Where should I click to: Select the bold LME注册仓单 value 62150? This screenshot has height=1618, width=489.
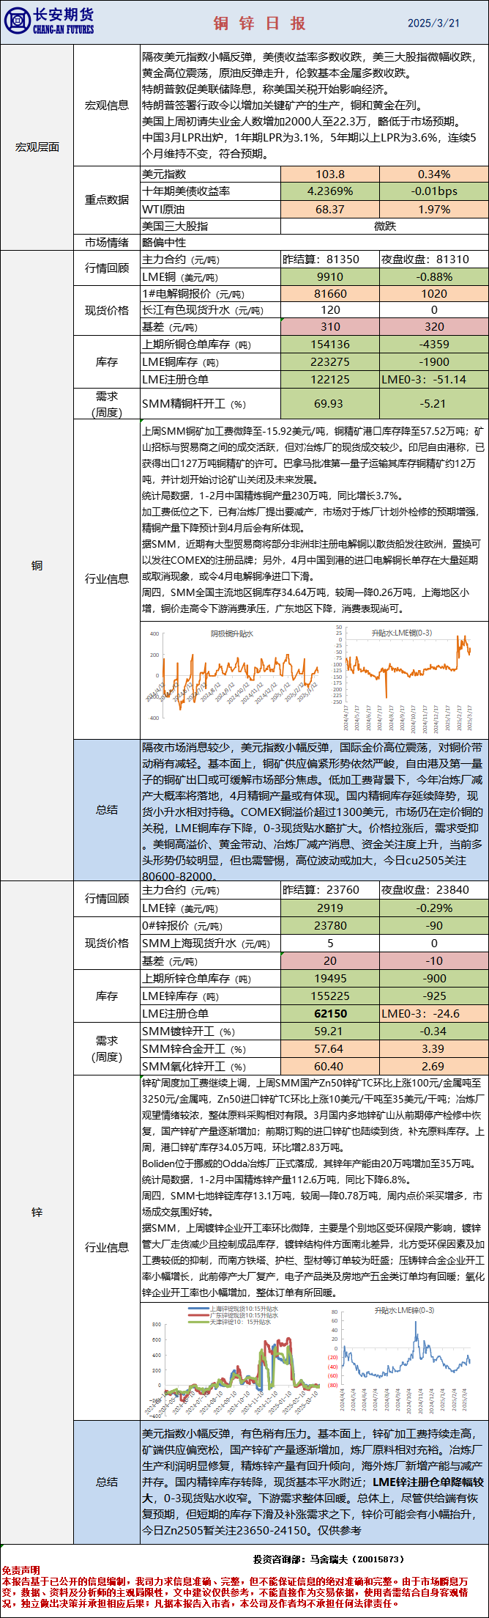pos(330,1014)
